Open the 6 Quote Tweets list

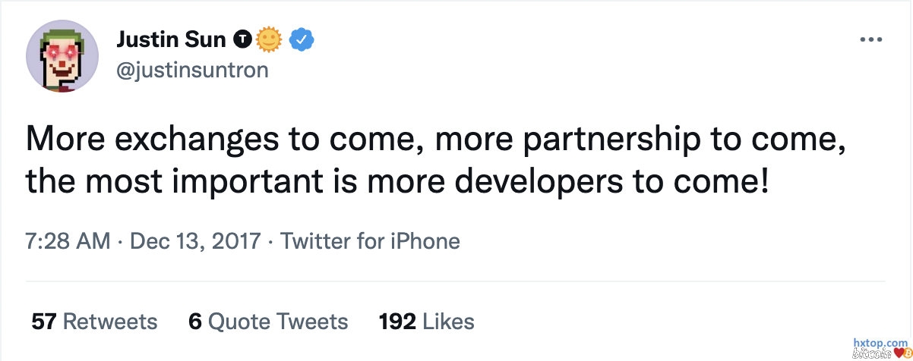[x=268, y=322]
